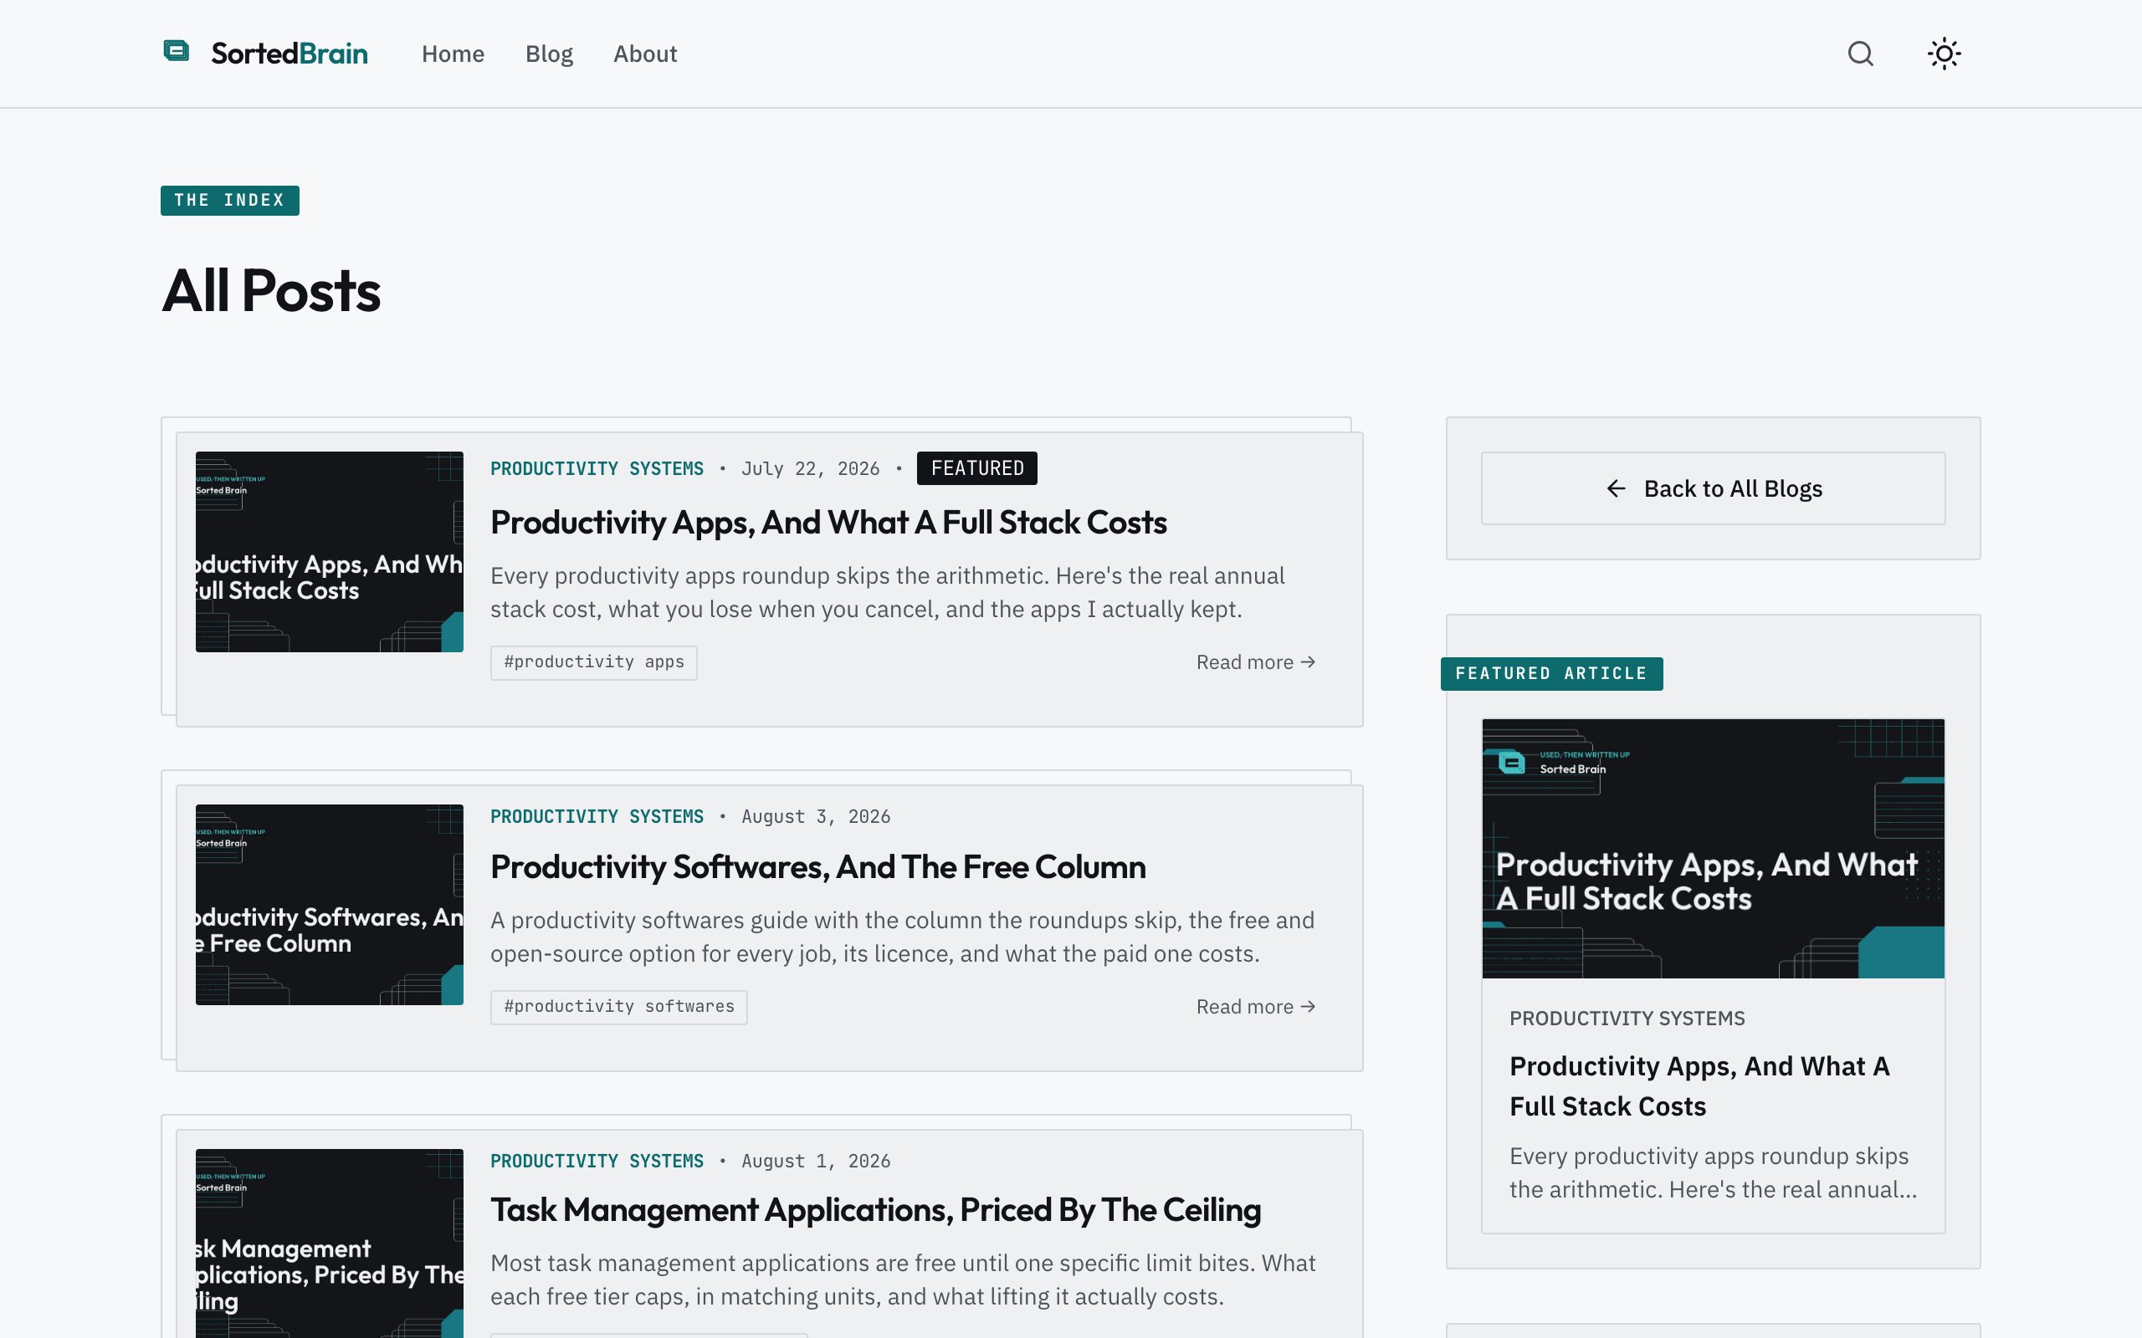Viewport: 2142px width, 1338px height.
Task: Click the August 1, 2026 date
Action: (x=815, y=1160)
